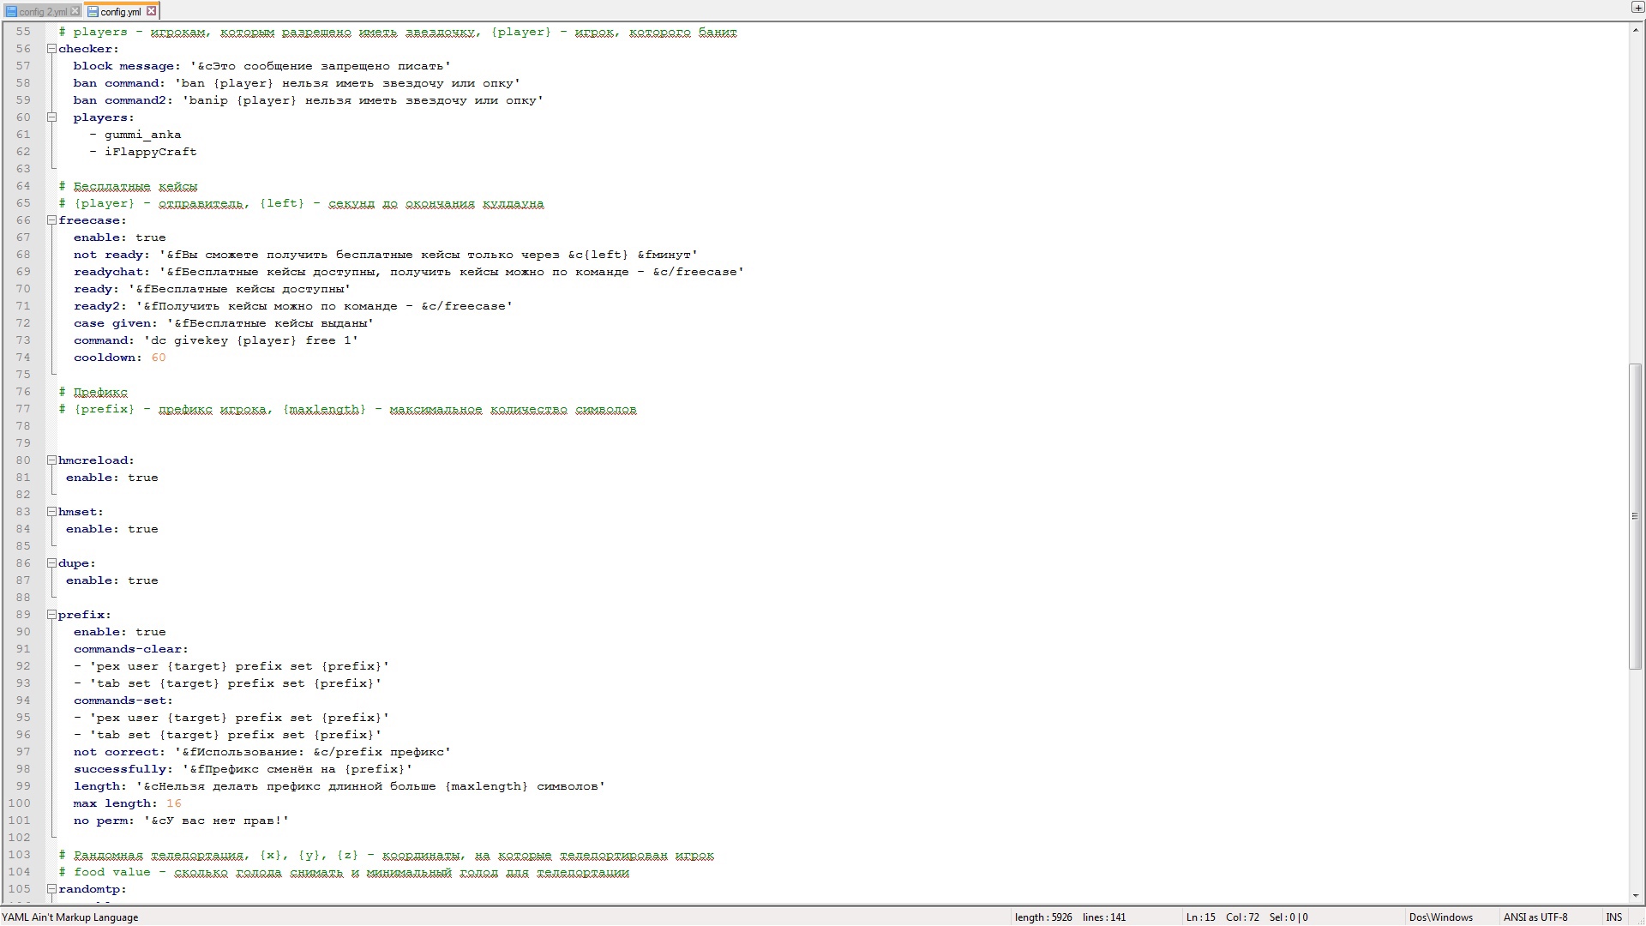Close the config 2.yml tab

(x=75, y=11)
